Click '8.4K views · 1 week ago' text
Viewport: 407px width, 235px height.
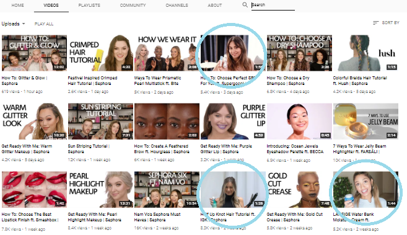coord(90,228)
